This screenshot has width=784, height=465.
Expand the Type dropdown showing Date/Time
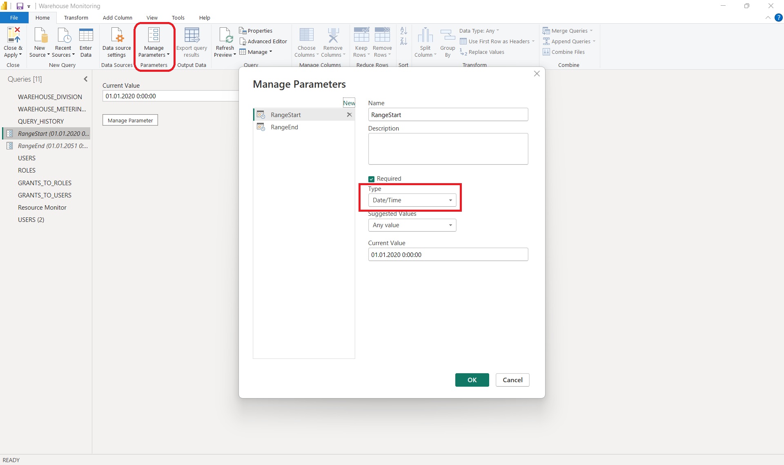coord(412,200)
